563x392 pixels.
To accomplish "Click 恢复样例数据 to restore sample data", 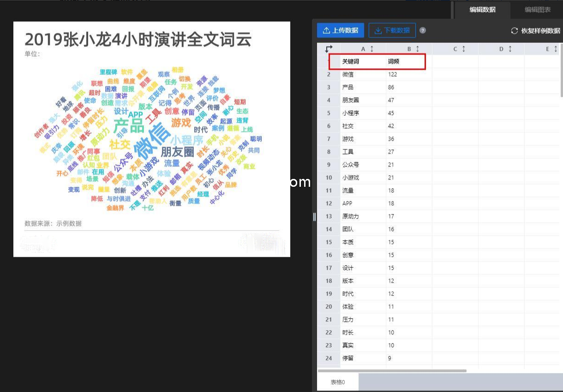I will [x=535, y=31].
